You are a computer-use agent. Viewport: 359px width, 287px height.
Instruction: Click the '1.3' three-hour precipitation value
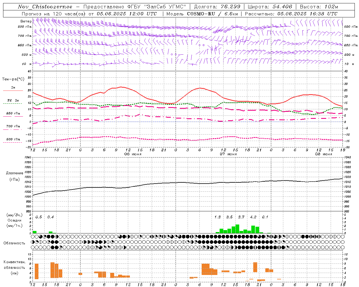pos(217,217)
